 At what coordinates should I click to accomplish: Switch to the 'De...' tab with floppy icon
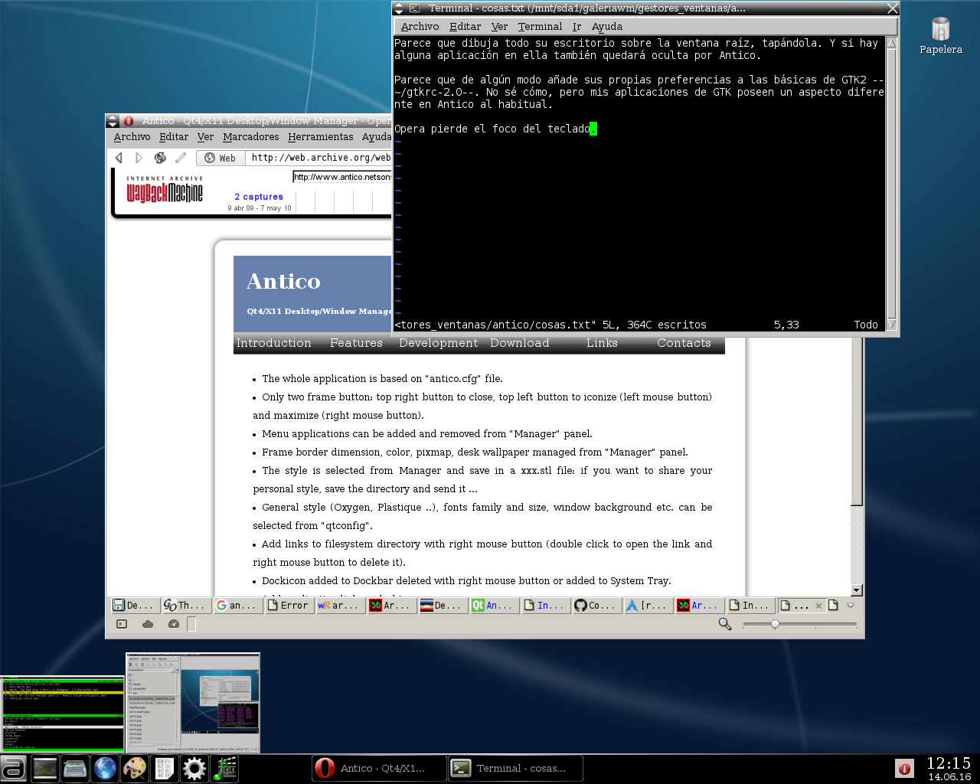(x=135, y=606)
